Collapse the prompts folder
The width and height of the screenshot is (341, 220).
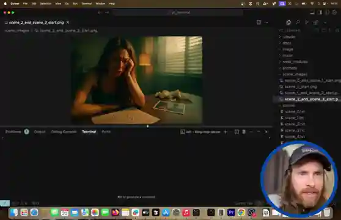pos(290,68)
